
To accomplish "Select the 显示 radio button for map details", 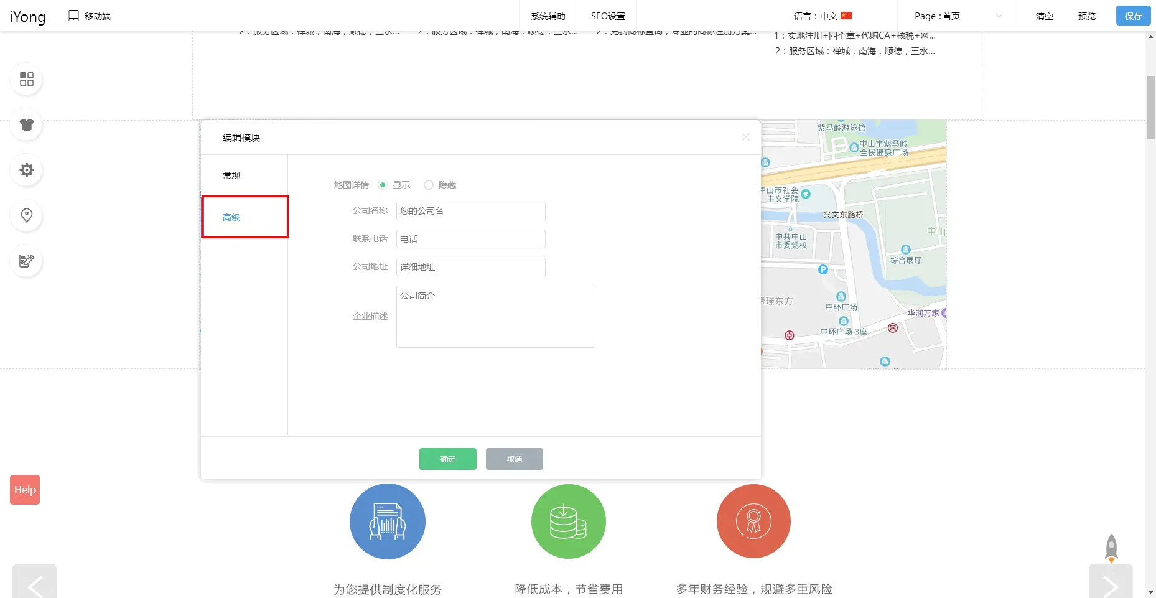I will (x=383, y=185).
